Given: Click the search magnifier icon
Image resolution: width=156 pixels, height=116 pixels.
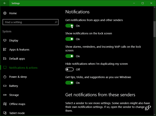Looking at the screenshot, I should (56, 22).
